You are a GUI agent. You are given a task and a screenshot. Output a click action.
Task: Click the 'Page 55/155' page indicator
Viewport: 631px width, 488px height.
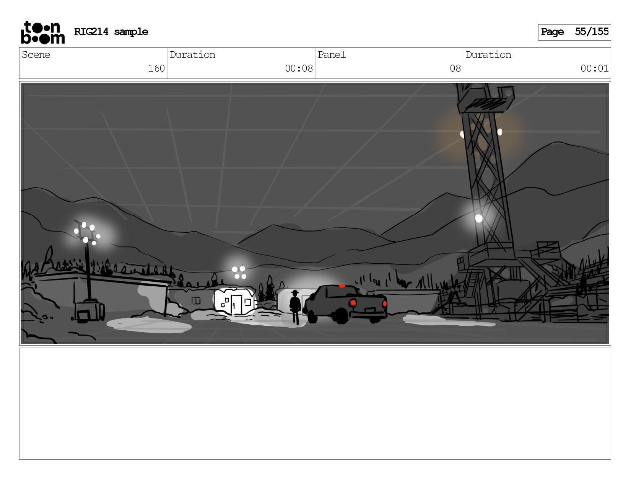[574, 32]
